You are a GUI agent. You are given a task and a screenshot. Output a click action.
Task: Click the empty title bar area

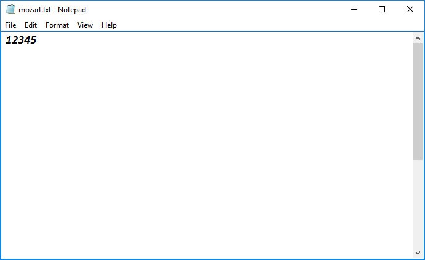pyautogui.click(x=215, y=9)
